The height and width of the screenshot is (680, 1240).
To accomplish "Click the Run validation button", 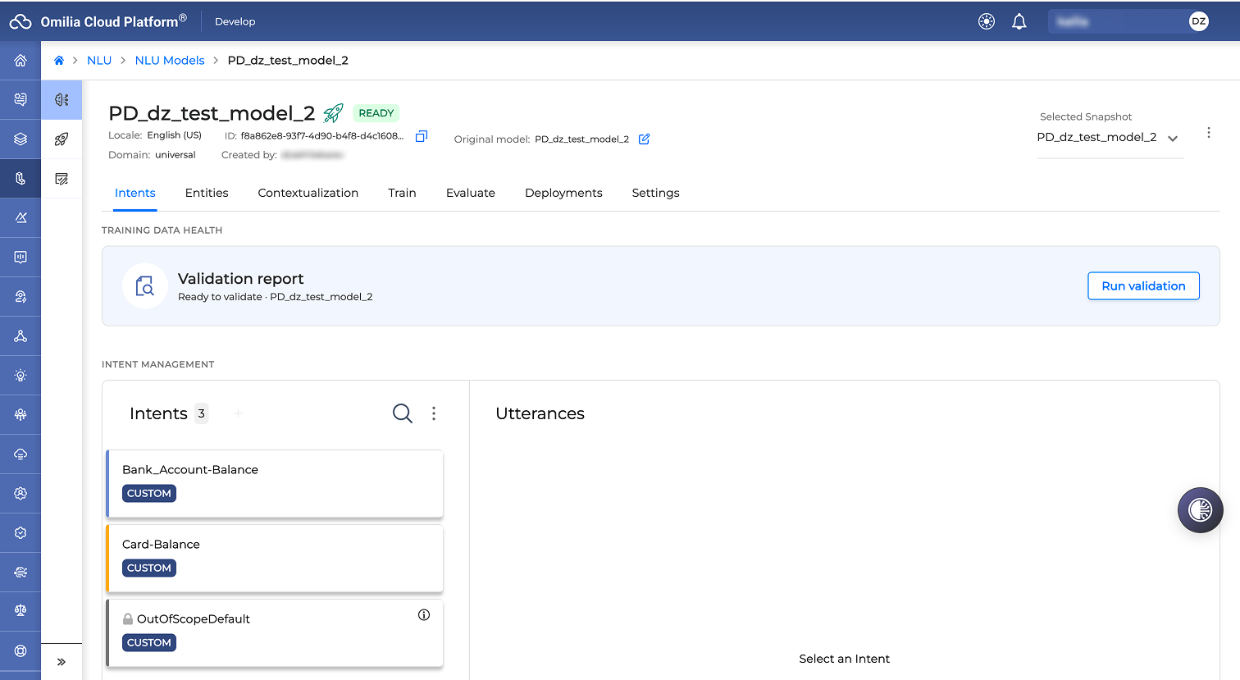I will tap(1143, 286).
